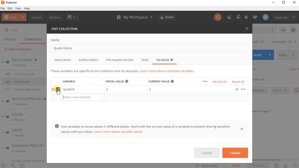Click the Invite button
Screen dimensions: 299x168
click(167, 17)
